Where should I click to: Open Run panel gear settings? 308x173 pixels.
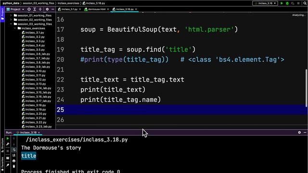pyautogui.click(x=299, y=133)
